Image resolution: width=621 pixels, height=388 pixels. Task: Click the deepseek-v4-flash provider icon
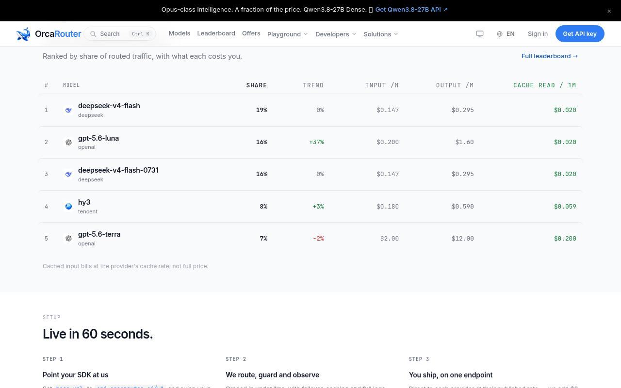[x=68, y=110]
